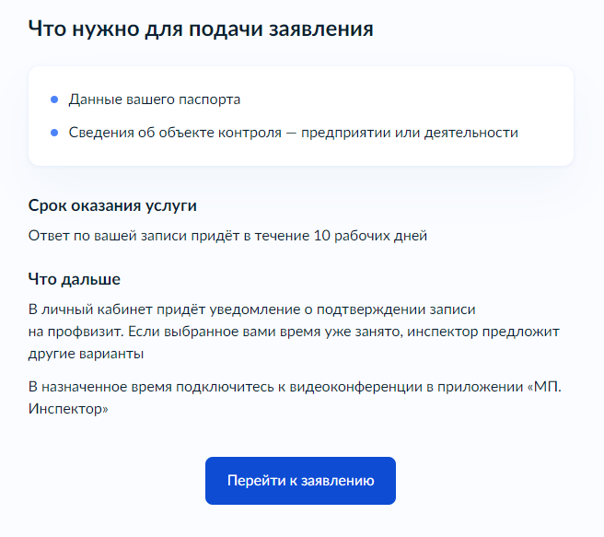Click the words 'инспектор предложит'
The image size is (604, 537).
[483, 332]
